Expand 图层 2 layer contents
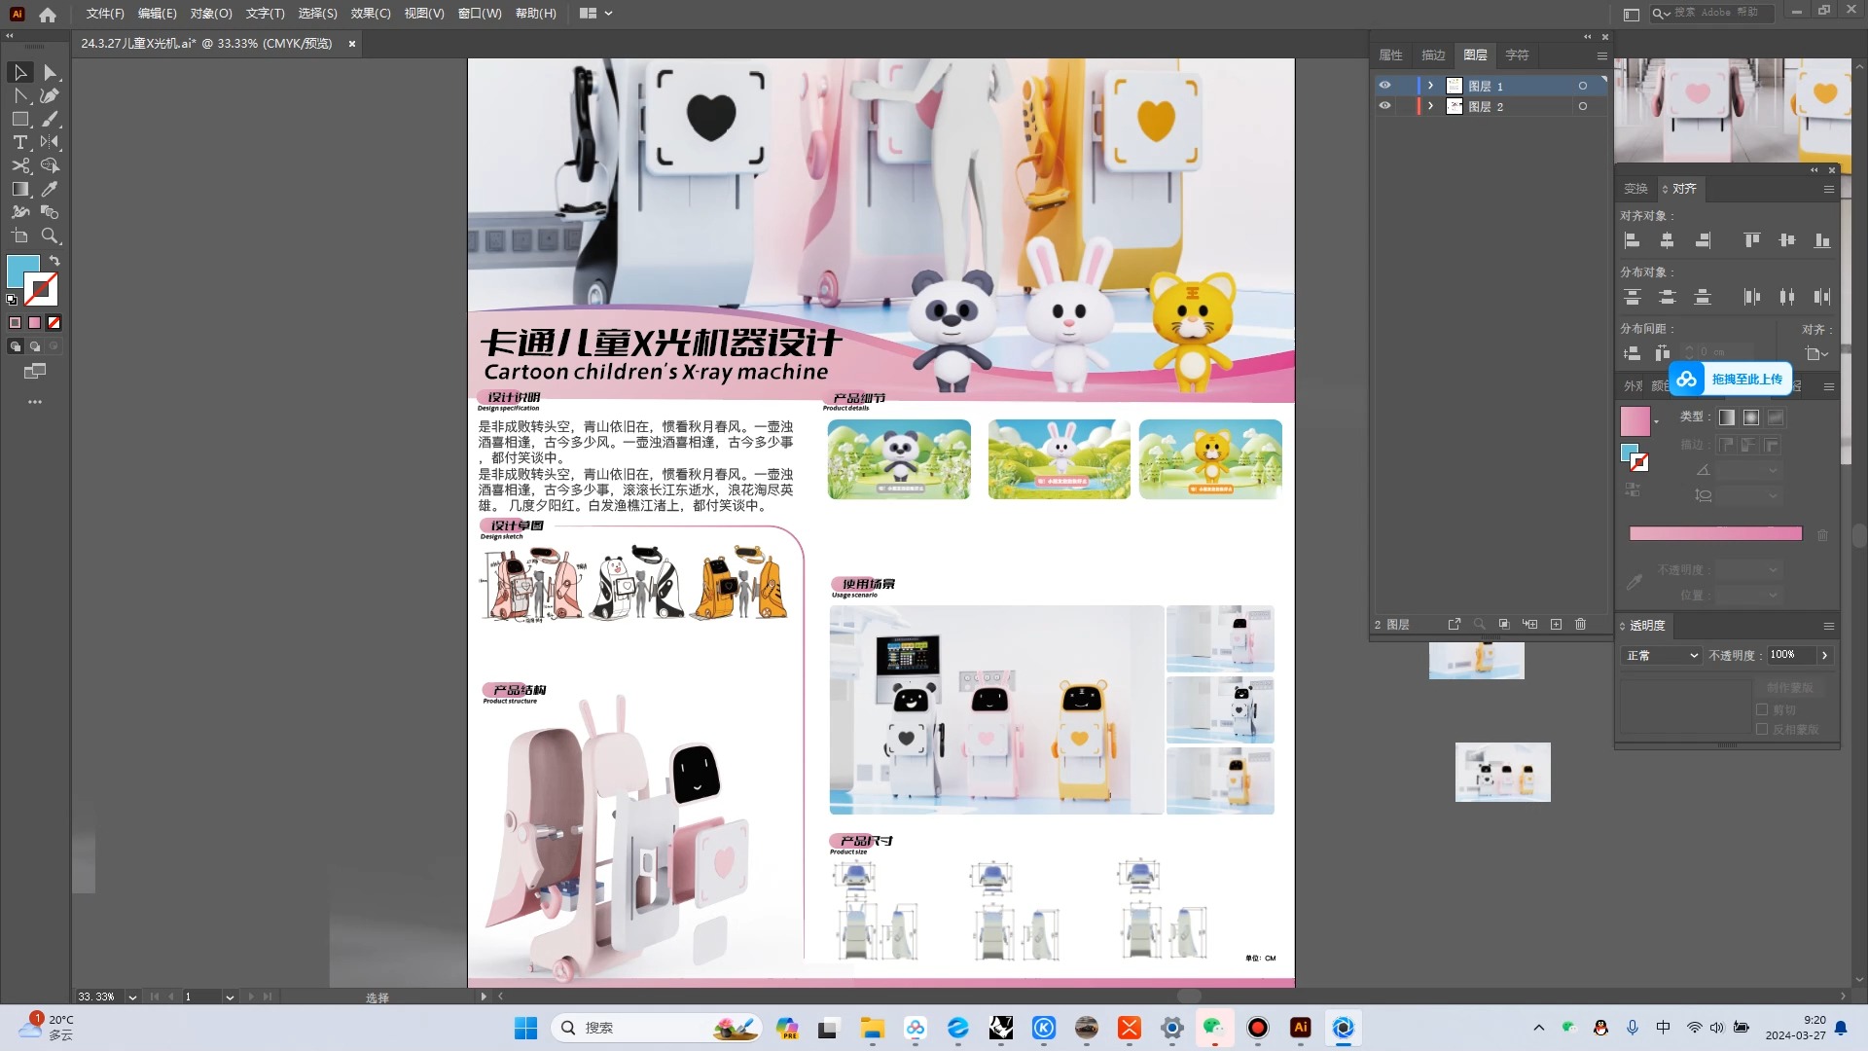Viewport: 1868px width, 1051px height. [1430, 106]
